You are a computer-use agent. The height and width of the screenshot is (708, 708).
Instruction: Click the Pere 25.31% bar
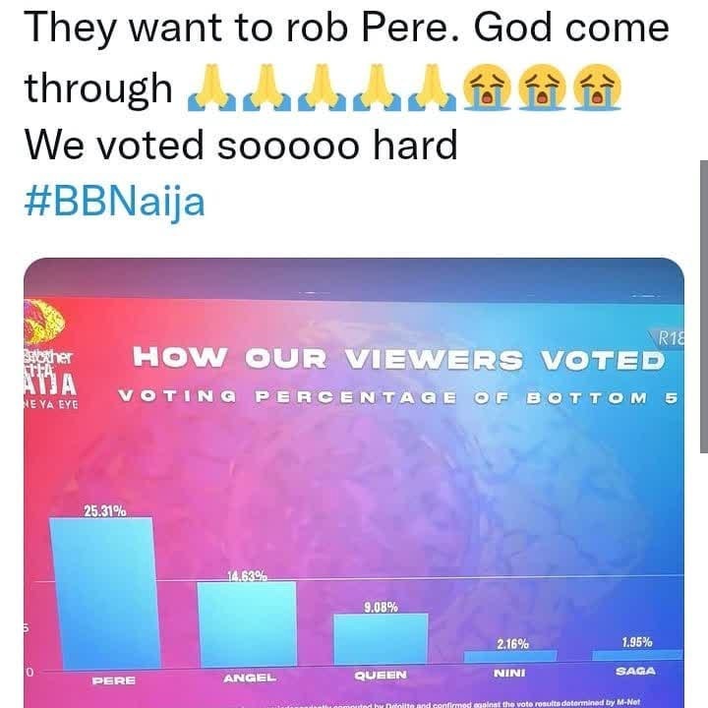104,593
